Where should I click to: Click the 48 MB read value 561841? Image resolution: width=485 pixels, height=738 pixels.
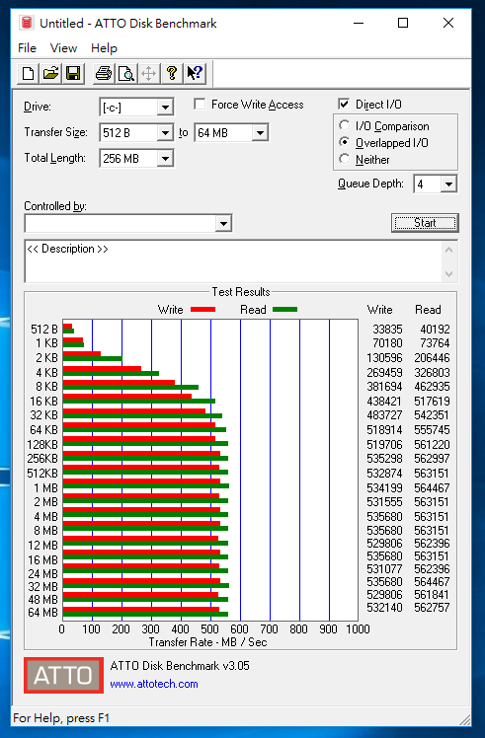pyautogui.click(x=432, y=595)
